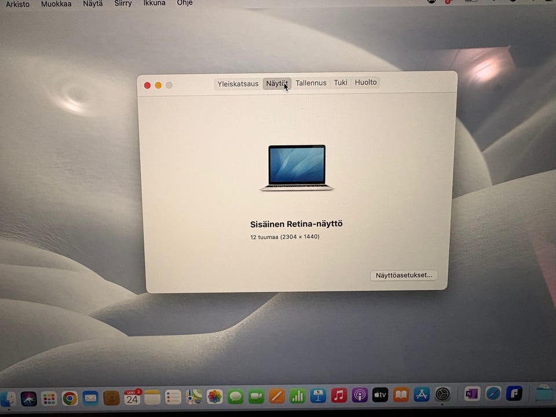Open the App Store icon

[x=421, y=394]
